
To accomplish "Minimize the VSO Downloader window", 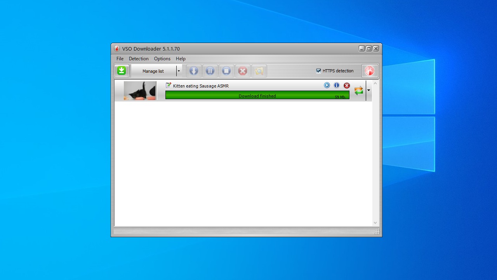I will [362, 49].
